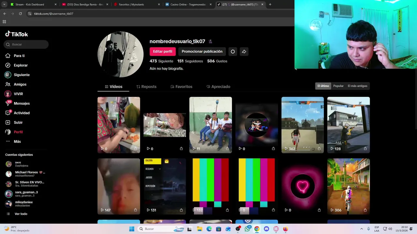Open the pink neon heart video
Image resolution: width=417 pixels, height=234 pixels.
[x=303, y=186]
